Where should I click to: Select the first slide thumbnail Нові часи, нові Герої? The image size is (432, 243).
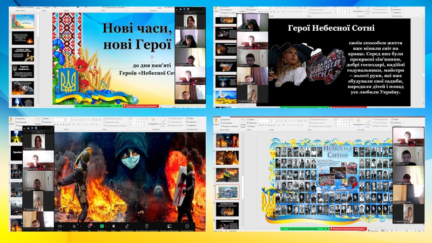pos(23,22)
